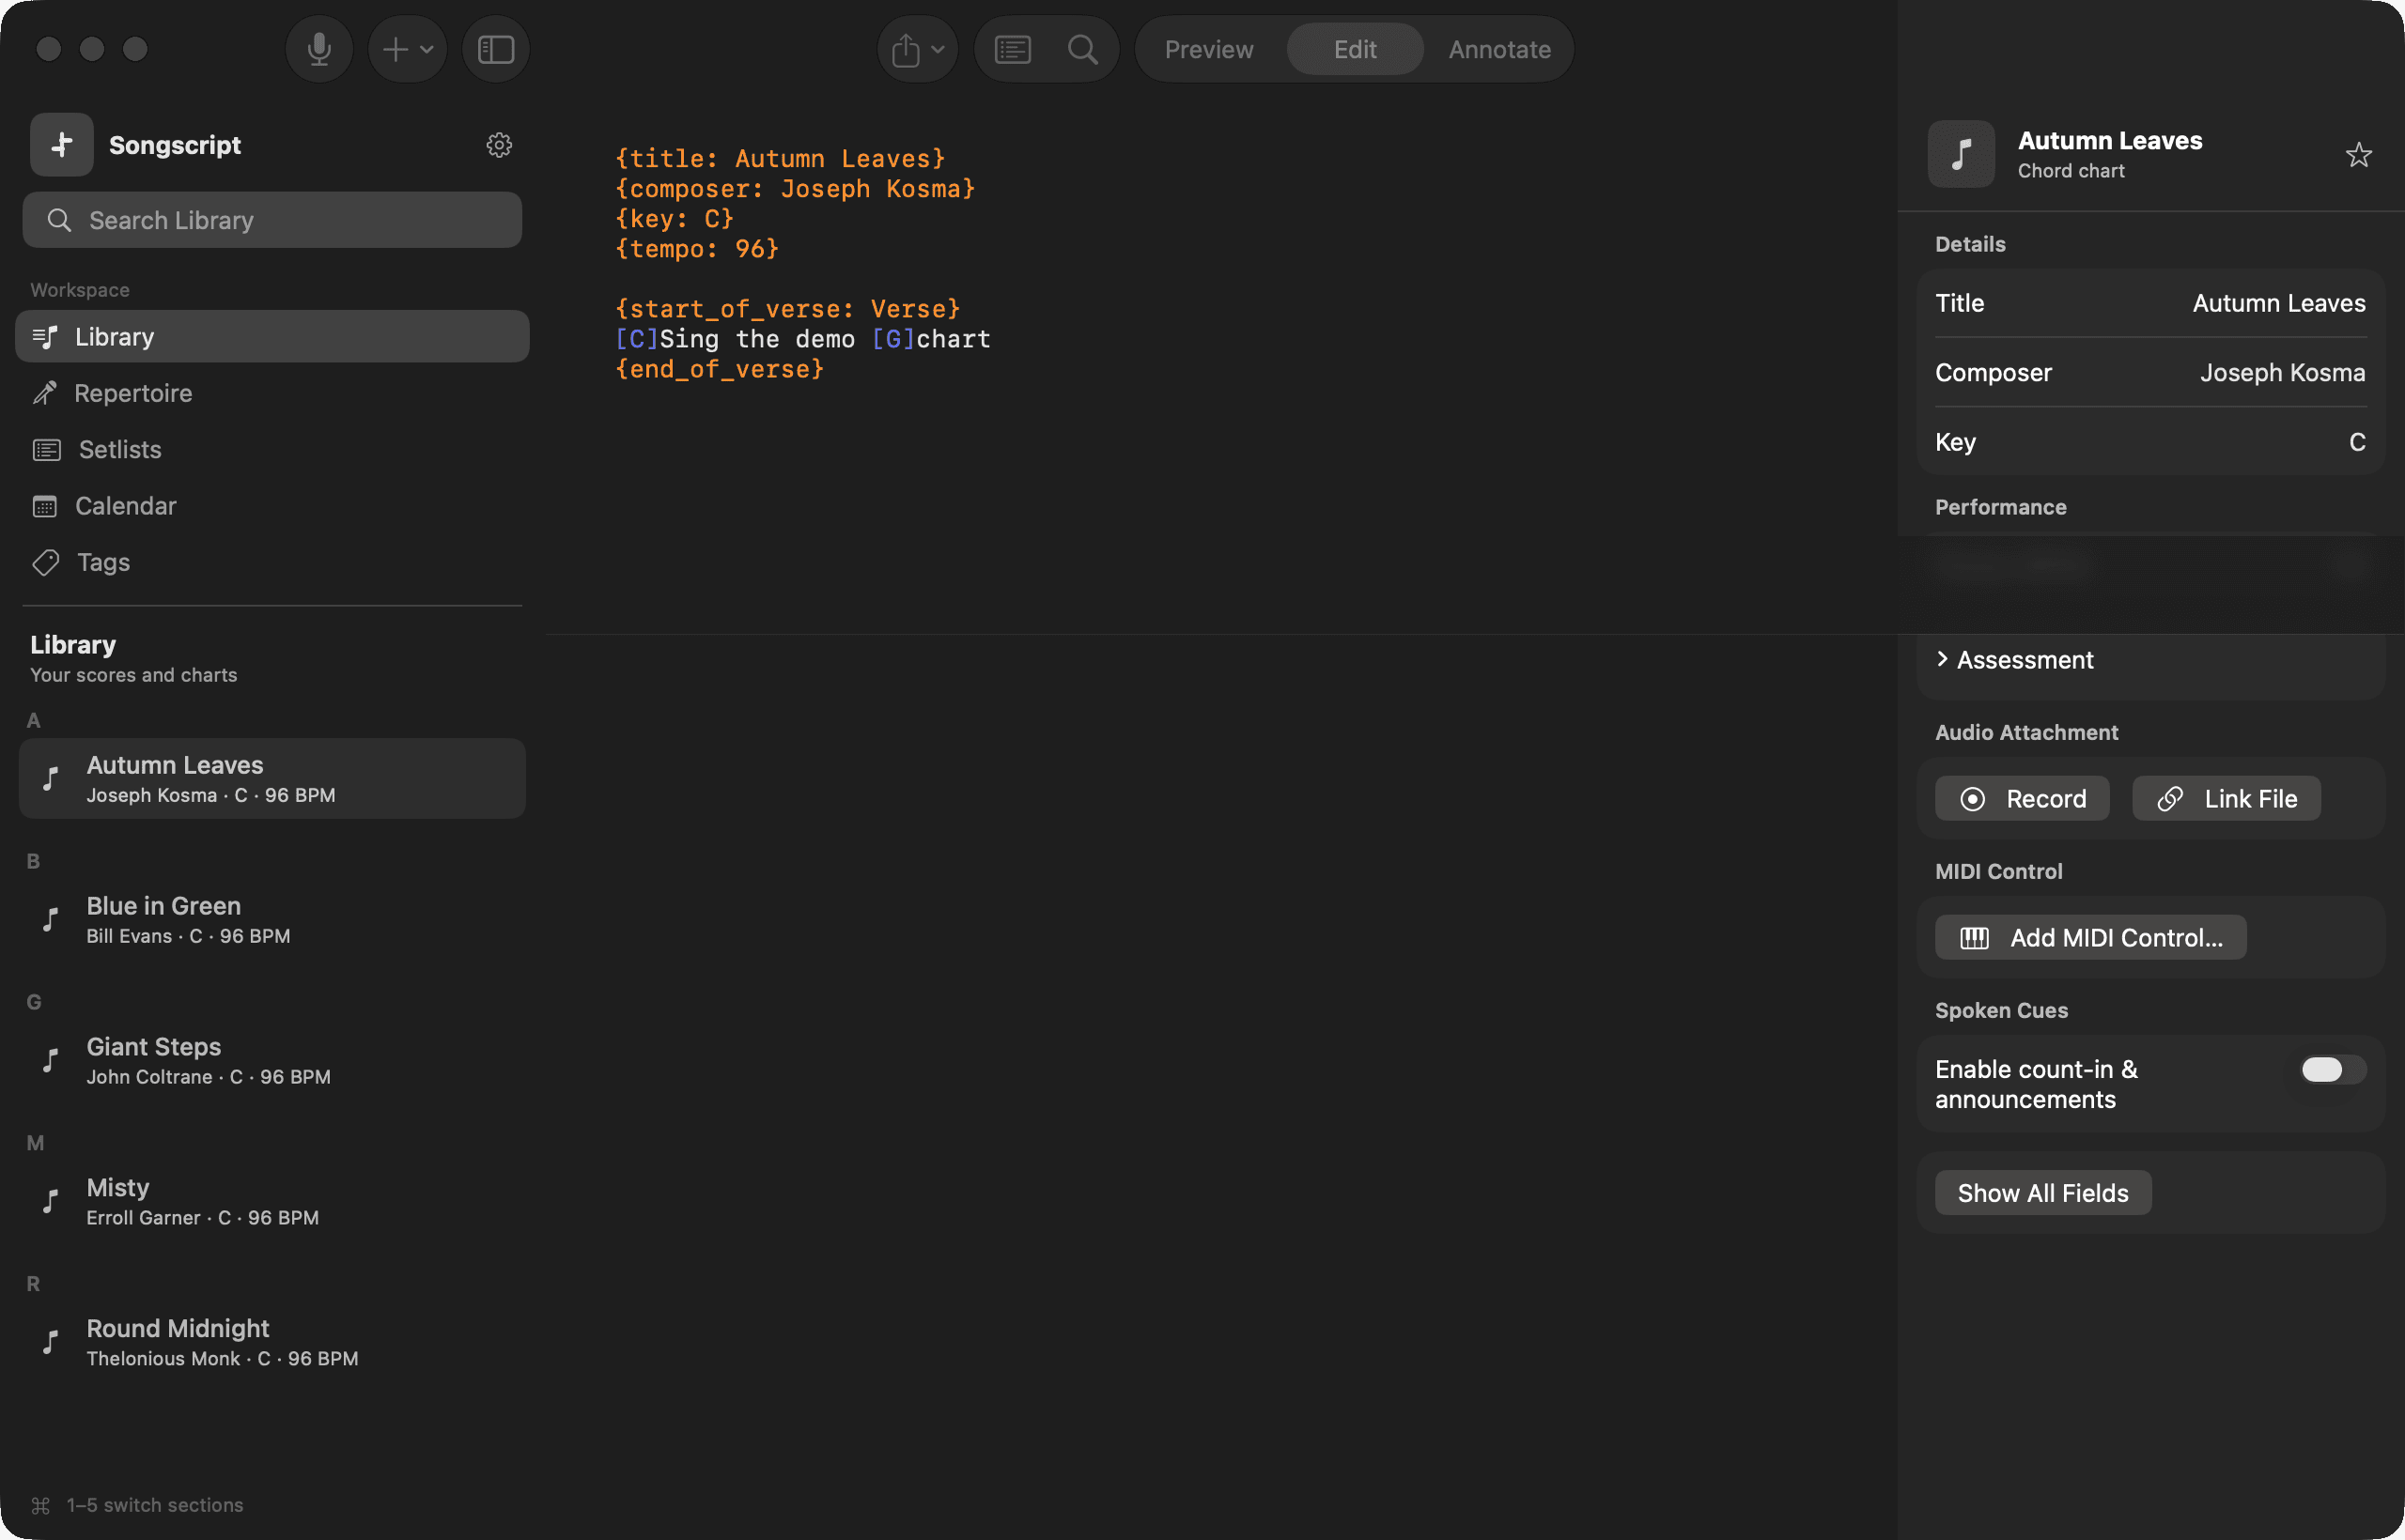Image resolution: width=2405 pixels, height=1540 pixels.
Task: Click the Setlists list icon
Action: coord(47,450)
